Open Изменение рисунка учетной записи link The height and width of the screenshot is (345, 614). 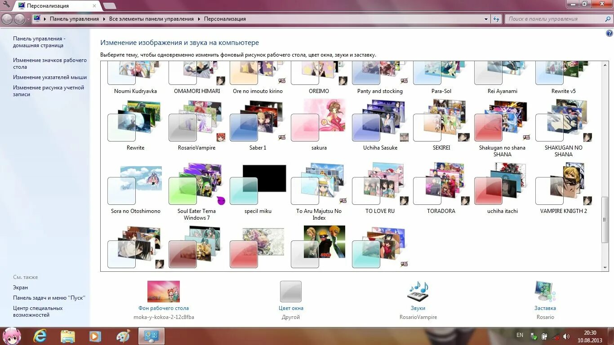point(49,91)
